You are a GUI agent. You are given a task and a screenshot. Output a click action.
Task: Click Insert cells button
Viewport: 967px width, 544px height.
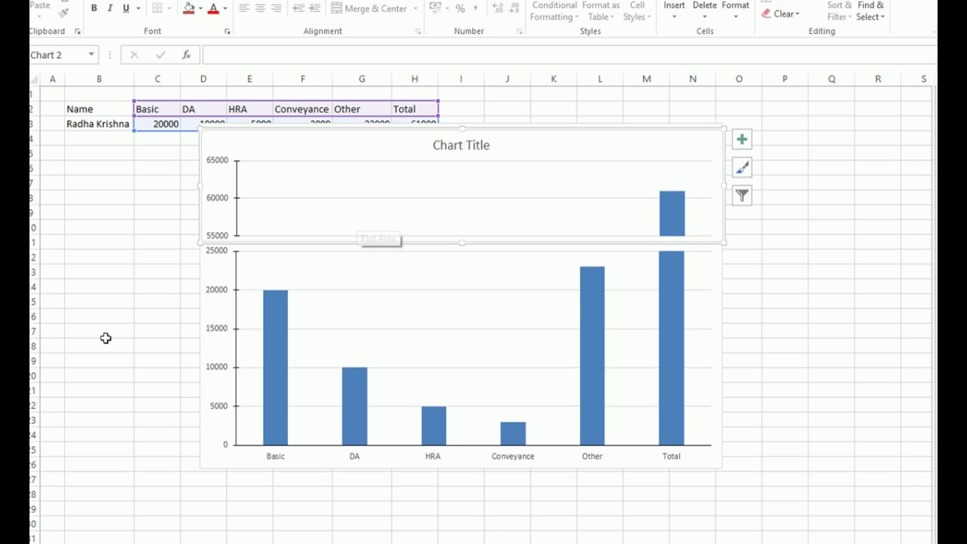(674, 11)
